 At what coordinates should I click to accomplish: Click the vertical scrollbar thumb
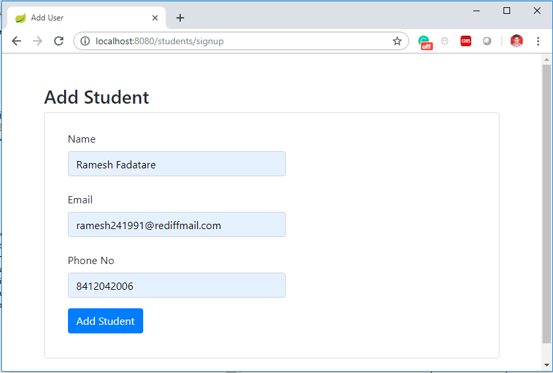pyautogui.click(x=546, y=203)
